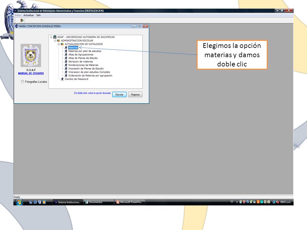Click the icon beside Ponderaciones de Materias
Viewport: 307px width, 230px height.
(x=66, y=65)
